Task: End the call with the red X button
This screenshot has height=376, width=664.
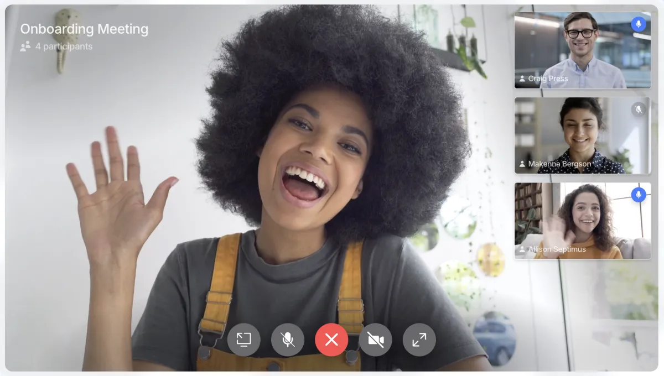Action: pyautogui.click(x=331, y=340)
